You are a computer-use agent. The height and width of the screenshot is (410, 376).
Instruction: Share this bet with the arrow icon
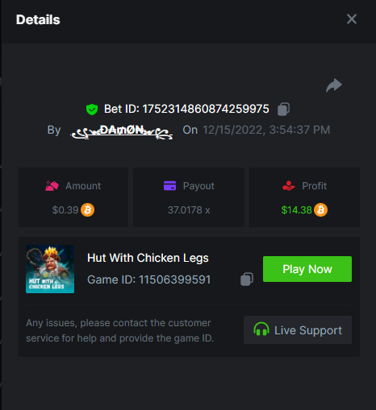(334, 85)
